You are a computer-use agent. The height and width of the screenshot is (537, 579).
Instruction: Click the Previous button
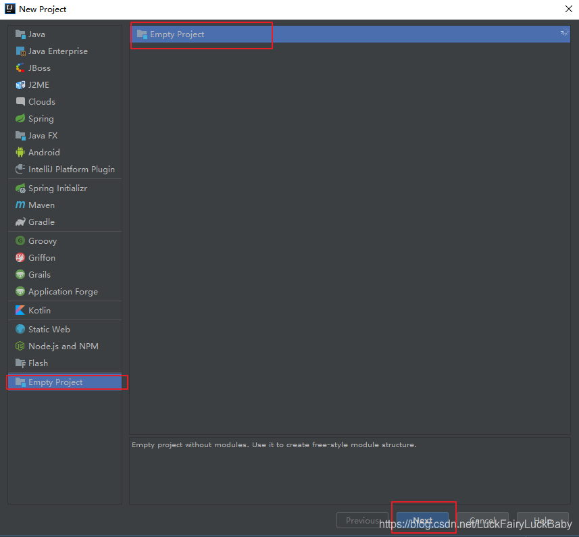click(x=362, y=520)
